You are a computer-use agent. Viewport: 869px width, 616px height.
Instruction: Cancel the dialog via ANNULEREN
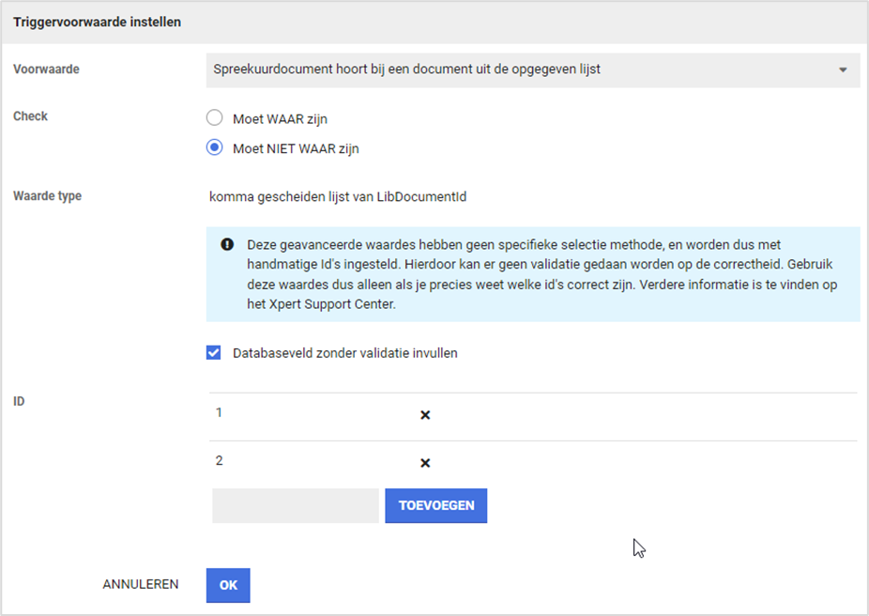pos(141,584)
